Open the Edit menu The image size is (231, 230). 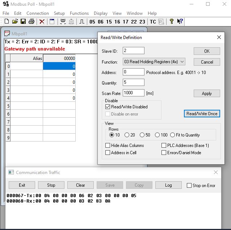(18, 13)
